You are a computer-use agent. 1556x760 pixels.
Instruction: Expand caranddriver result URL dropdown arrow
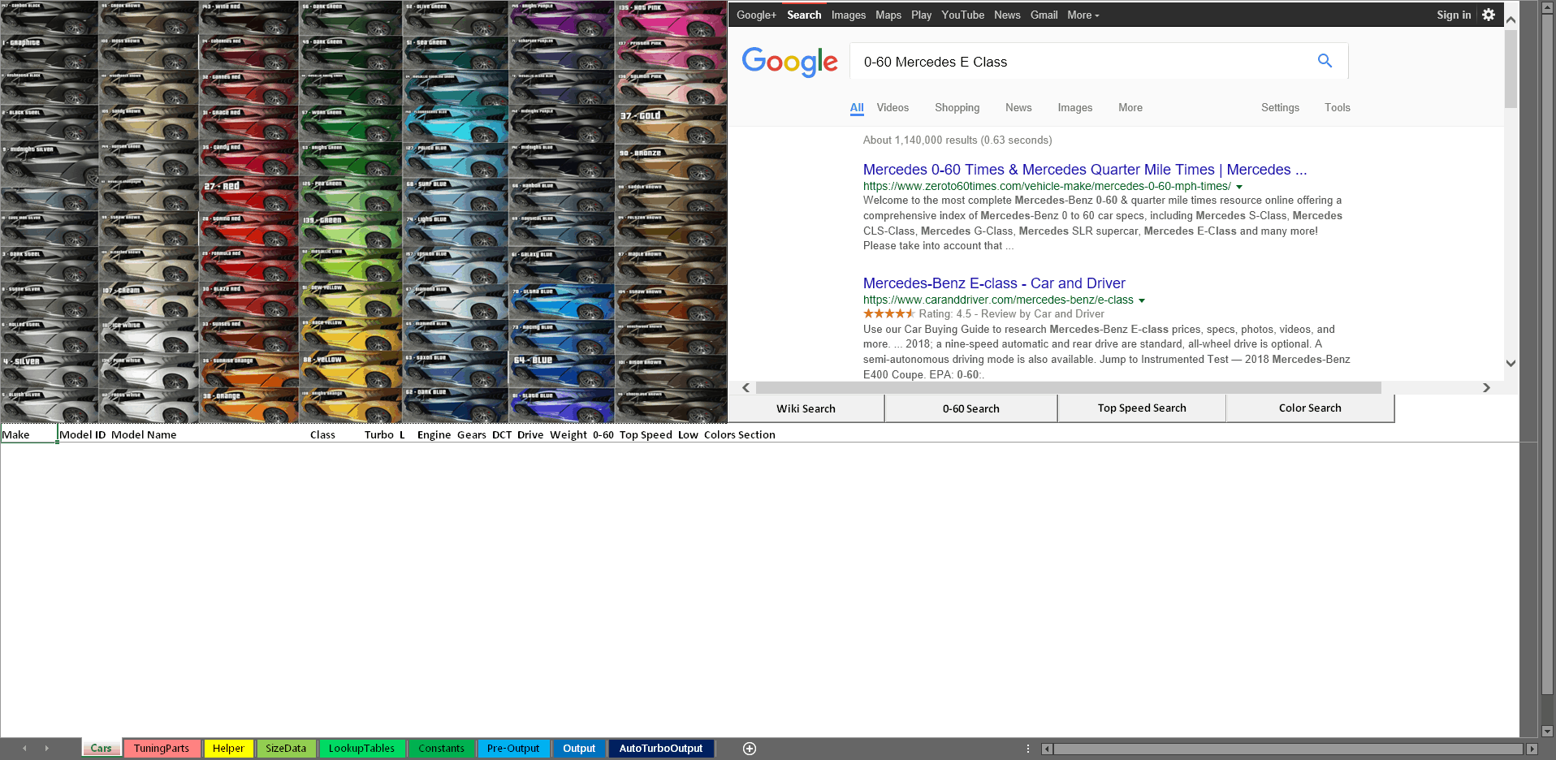[1142, 300]
